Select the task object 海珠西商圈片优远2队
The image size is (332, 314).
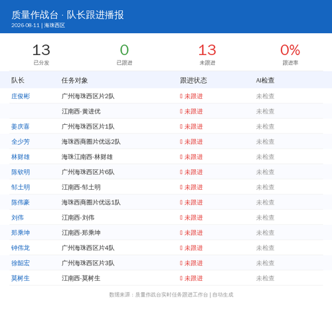(91, 142)
